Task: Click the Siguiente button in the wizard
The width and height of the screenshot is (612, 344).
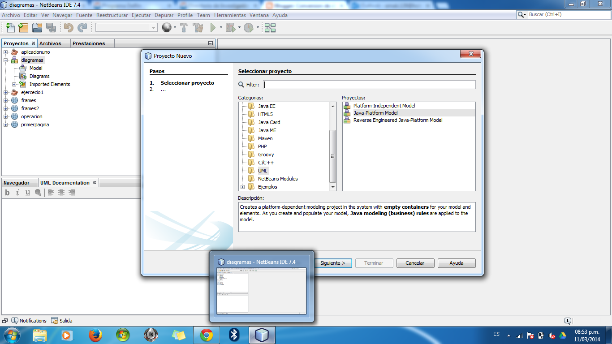Action: point(333,263)
